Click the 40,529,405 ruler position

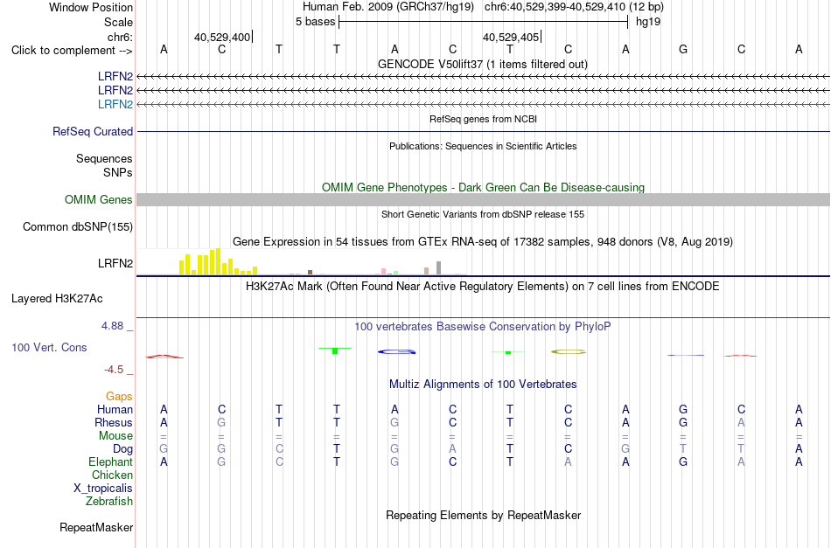[510, 37]
